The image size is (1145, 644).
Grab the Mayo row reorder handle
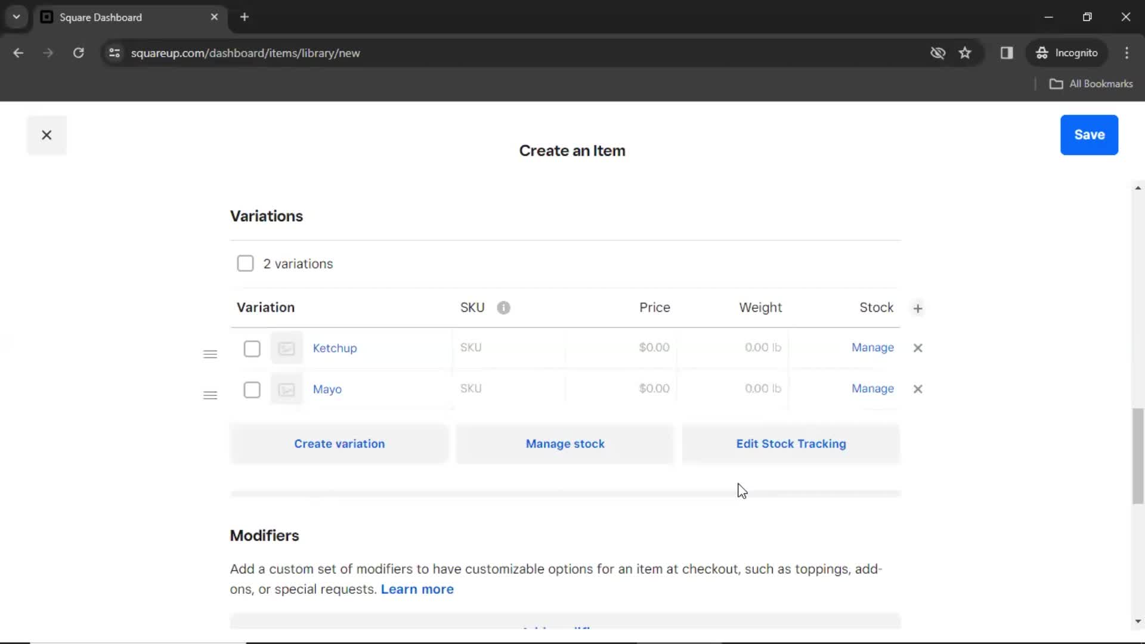coord(210,395)
